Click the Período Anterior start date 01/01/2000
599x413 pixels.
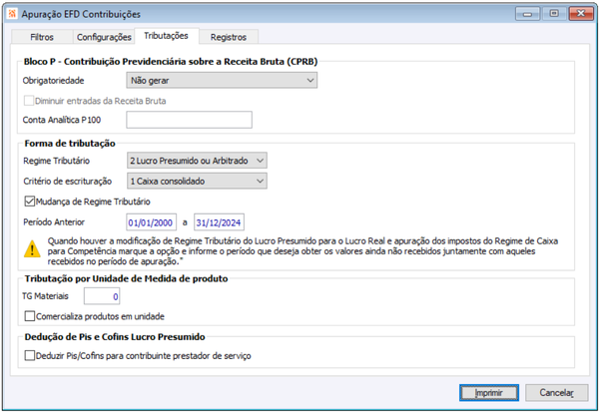pos(152,222)
